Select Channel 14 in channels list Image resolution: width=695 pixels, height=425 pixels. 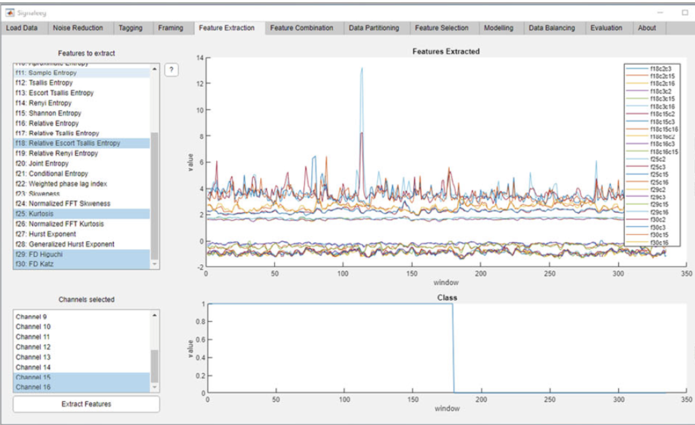point(81,367)
